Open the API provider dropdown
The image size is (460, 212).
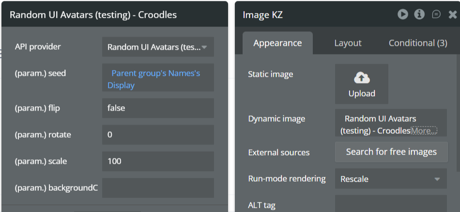pos(158,47)
